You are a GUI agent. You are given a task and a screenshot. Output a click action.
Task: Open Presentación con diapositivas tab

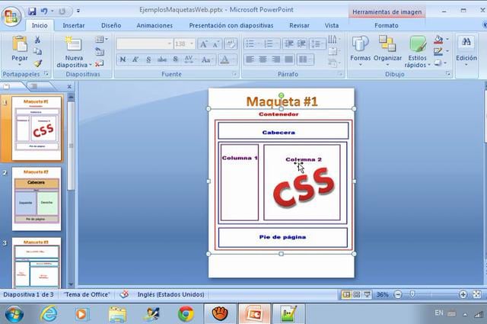tap(231, 25)
